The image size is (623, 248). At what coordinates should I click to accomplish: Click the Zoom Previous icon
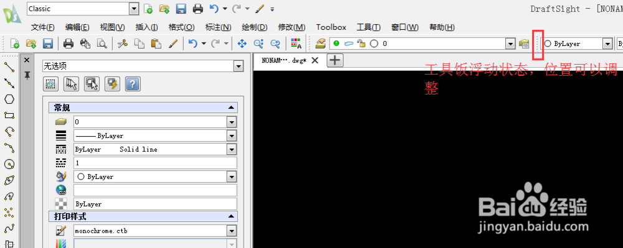coord(275,44)
